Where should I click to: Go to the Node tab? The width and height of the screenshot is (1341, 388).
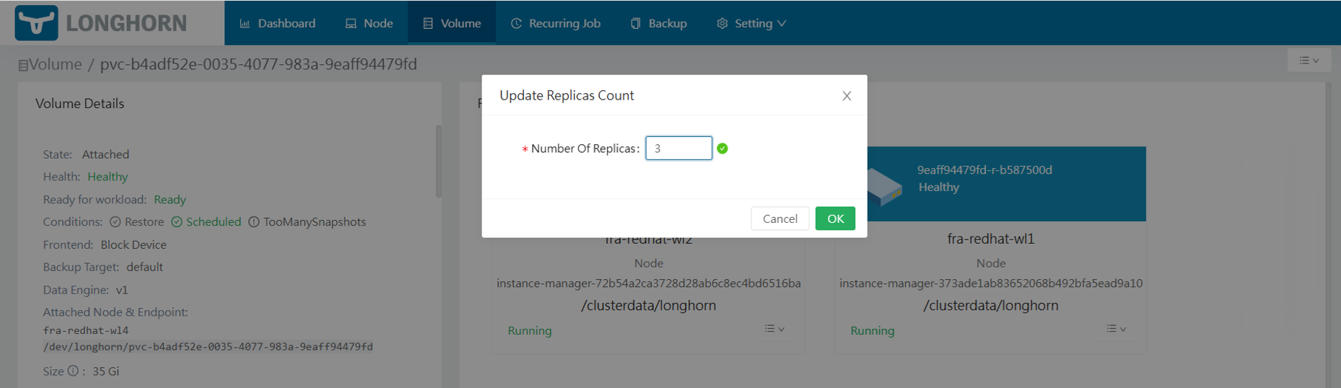pos(369,23)
